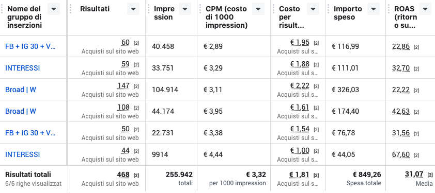Screen dimensions: 435x193
Task: Click the drag handle beside CPM header
Action: click(x=200, y=9)
